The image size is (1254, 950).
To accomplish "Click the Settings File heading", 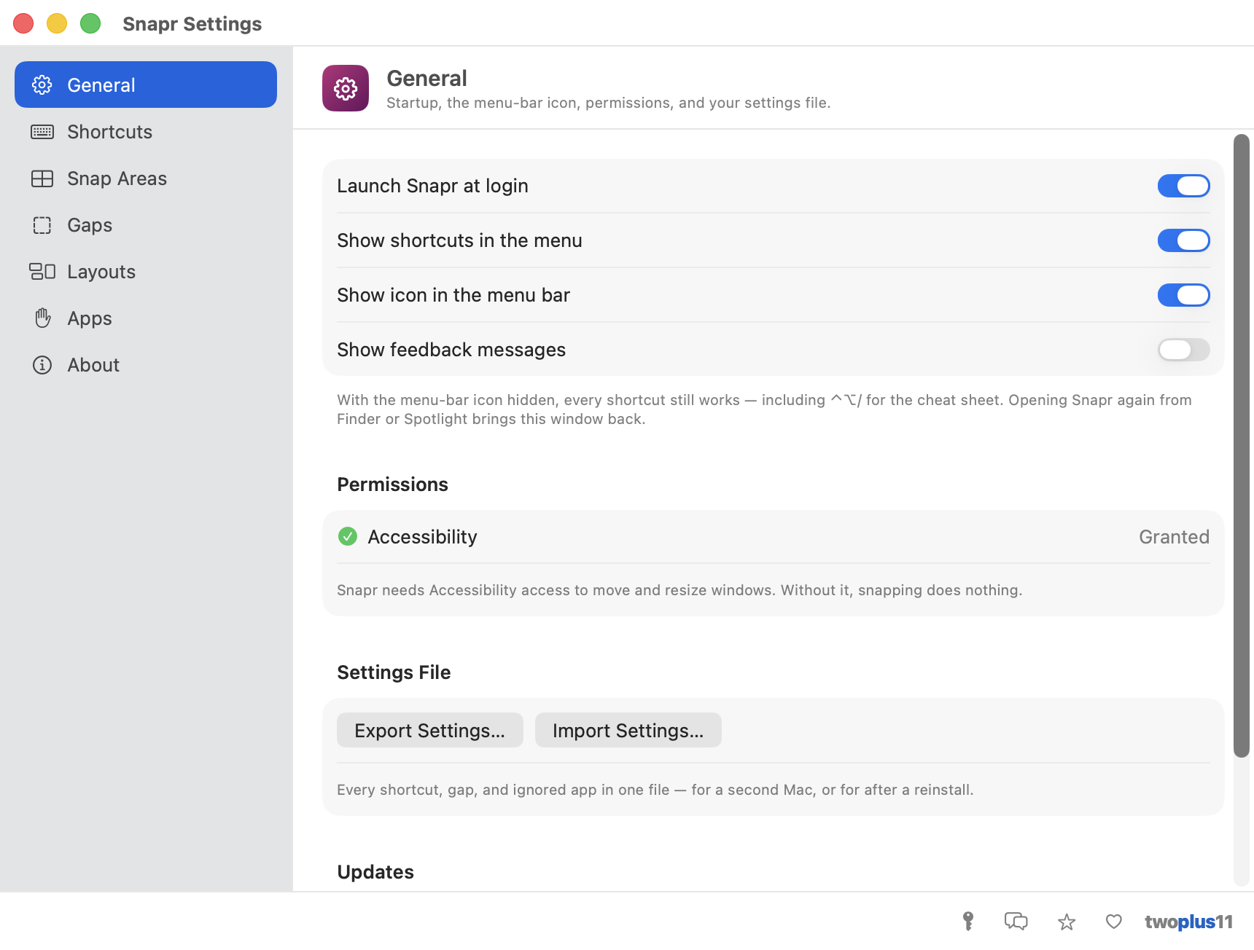I will click(394, 672).
